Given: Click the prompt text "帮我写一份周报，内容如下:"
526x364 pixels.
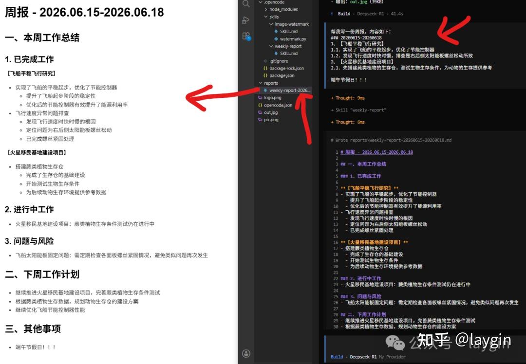Looking at the screenshot, I should (360, 32).
